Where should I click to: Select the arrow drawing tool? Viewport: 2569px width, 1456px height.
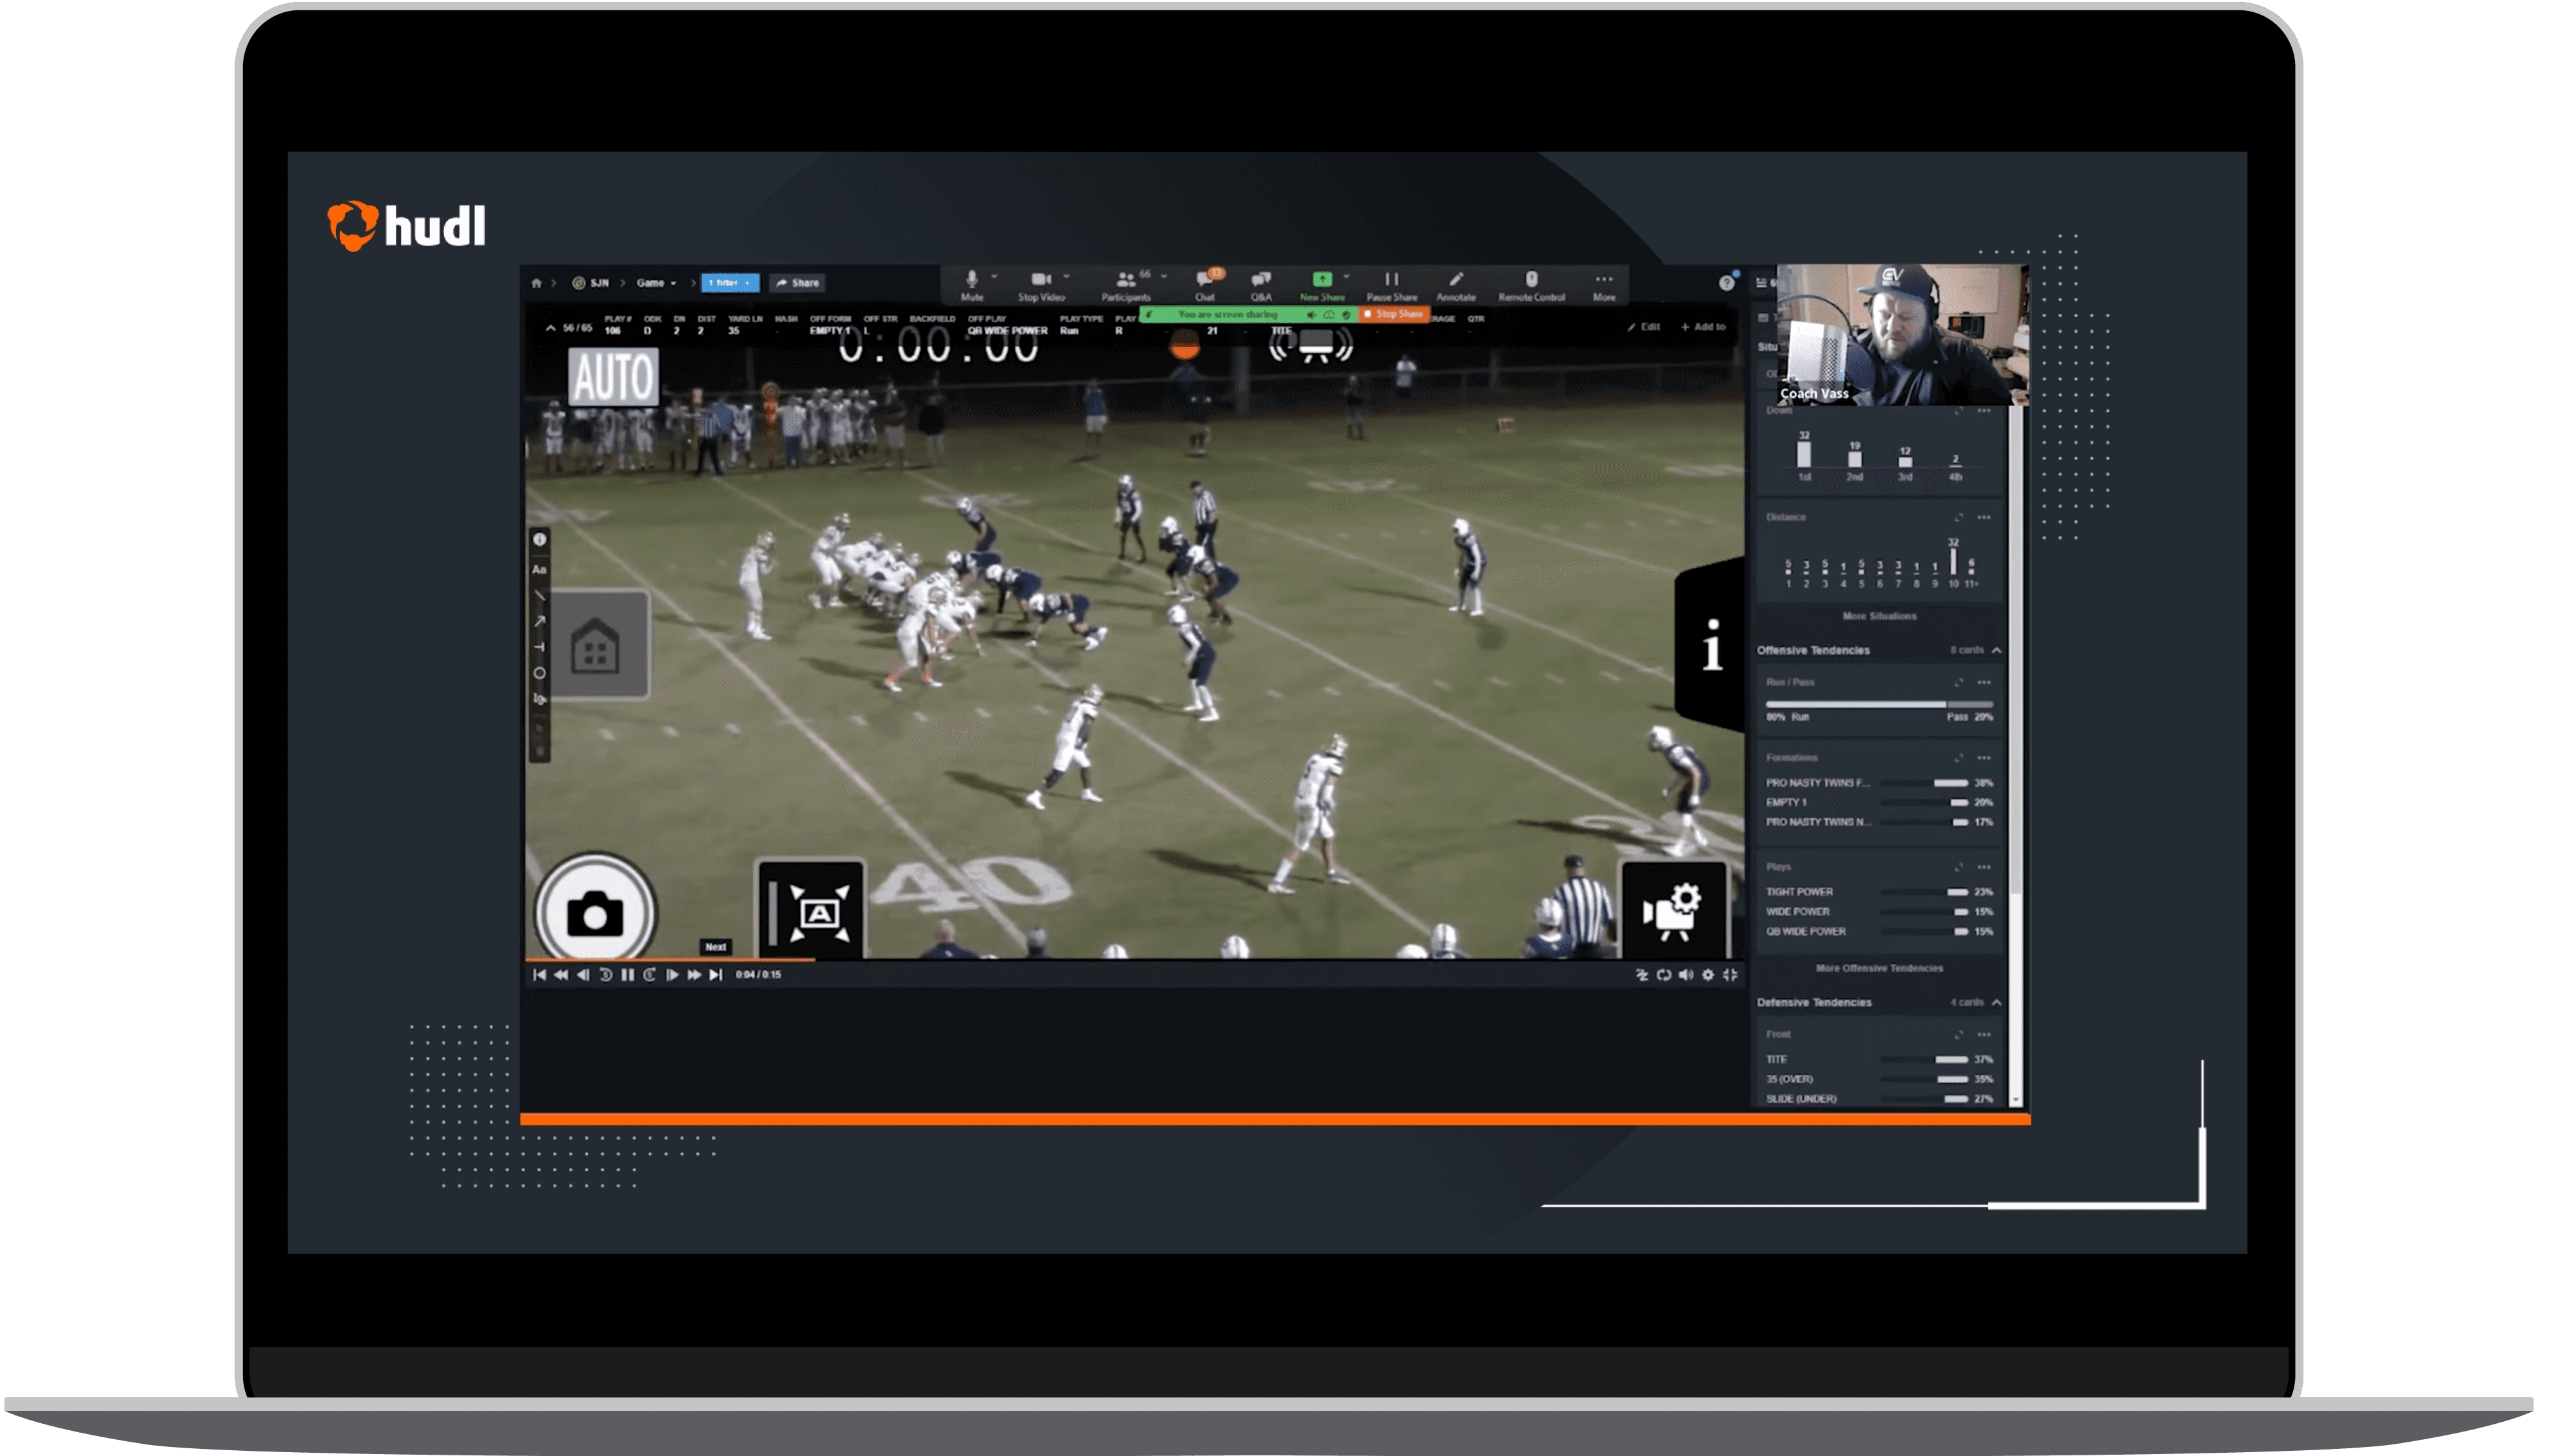[x=539, y=622]
